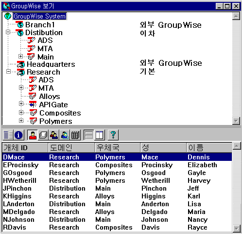The height and width of the screenshot is (234, 242).
Task: Click the MTA agent icon under Research
Action: click(33, 88)
